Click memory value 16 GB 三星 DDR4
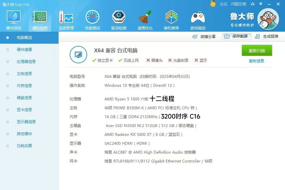 132,117
